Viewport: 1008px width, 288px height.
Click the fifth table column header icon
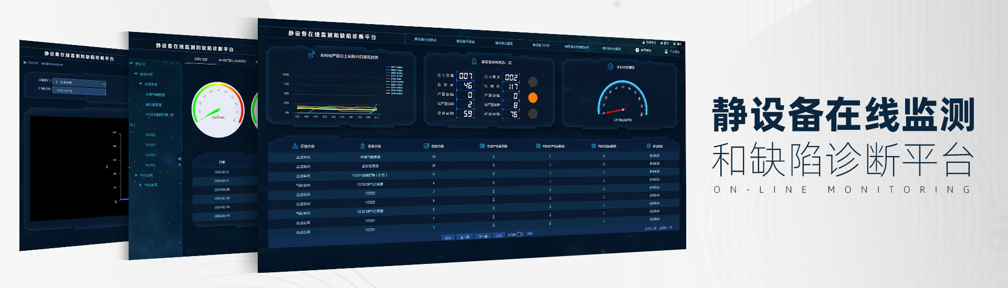[x=538, y=146]
